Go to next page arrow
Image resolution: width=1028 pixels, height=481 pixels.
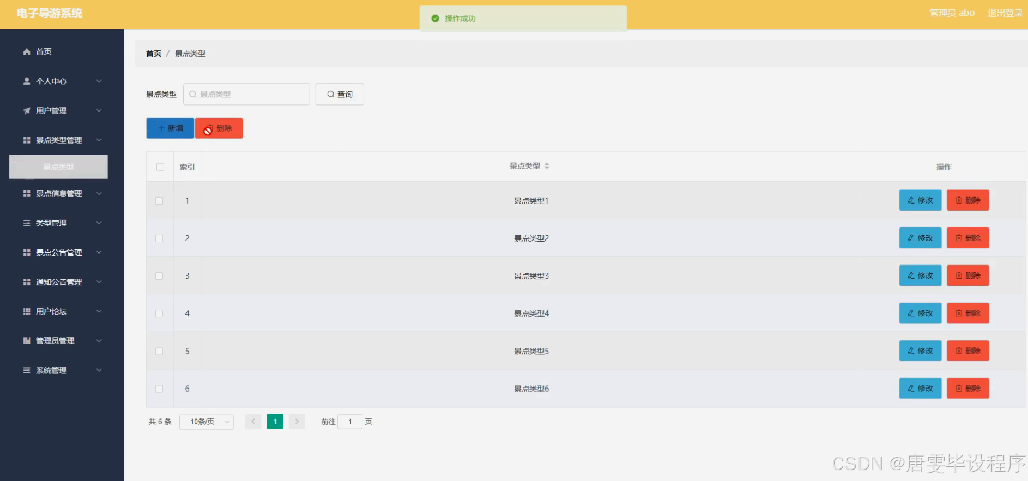coord(297,422)
